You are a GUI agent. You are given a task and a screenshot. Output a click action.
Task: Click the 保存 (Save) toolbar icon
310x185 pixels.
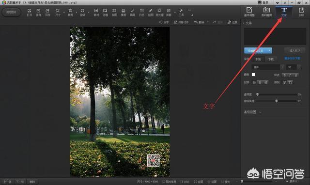click(38, 12)
